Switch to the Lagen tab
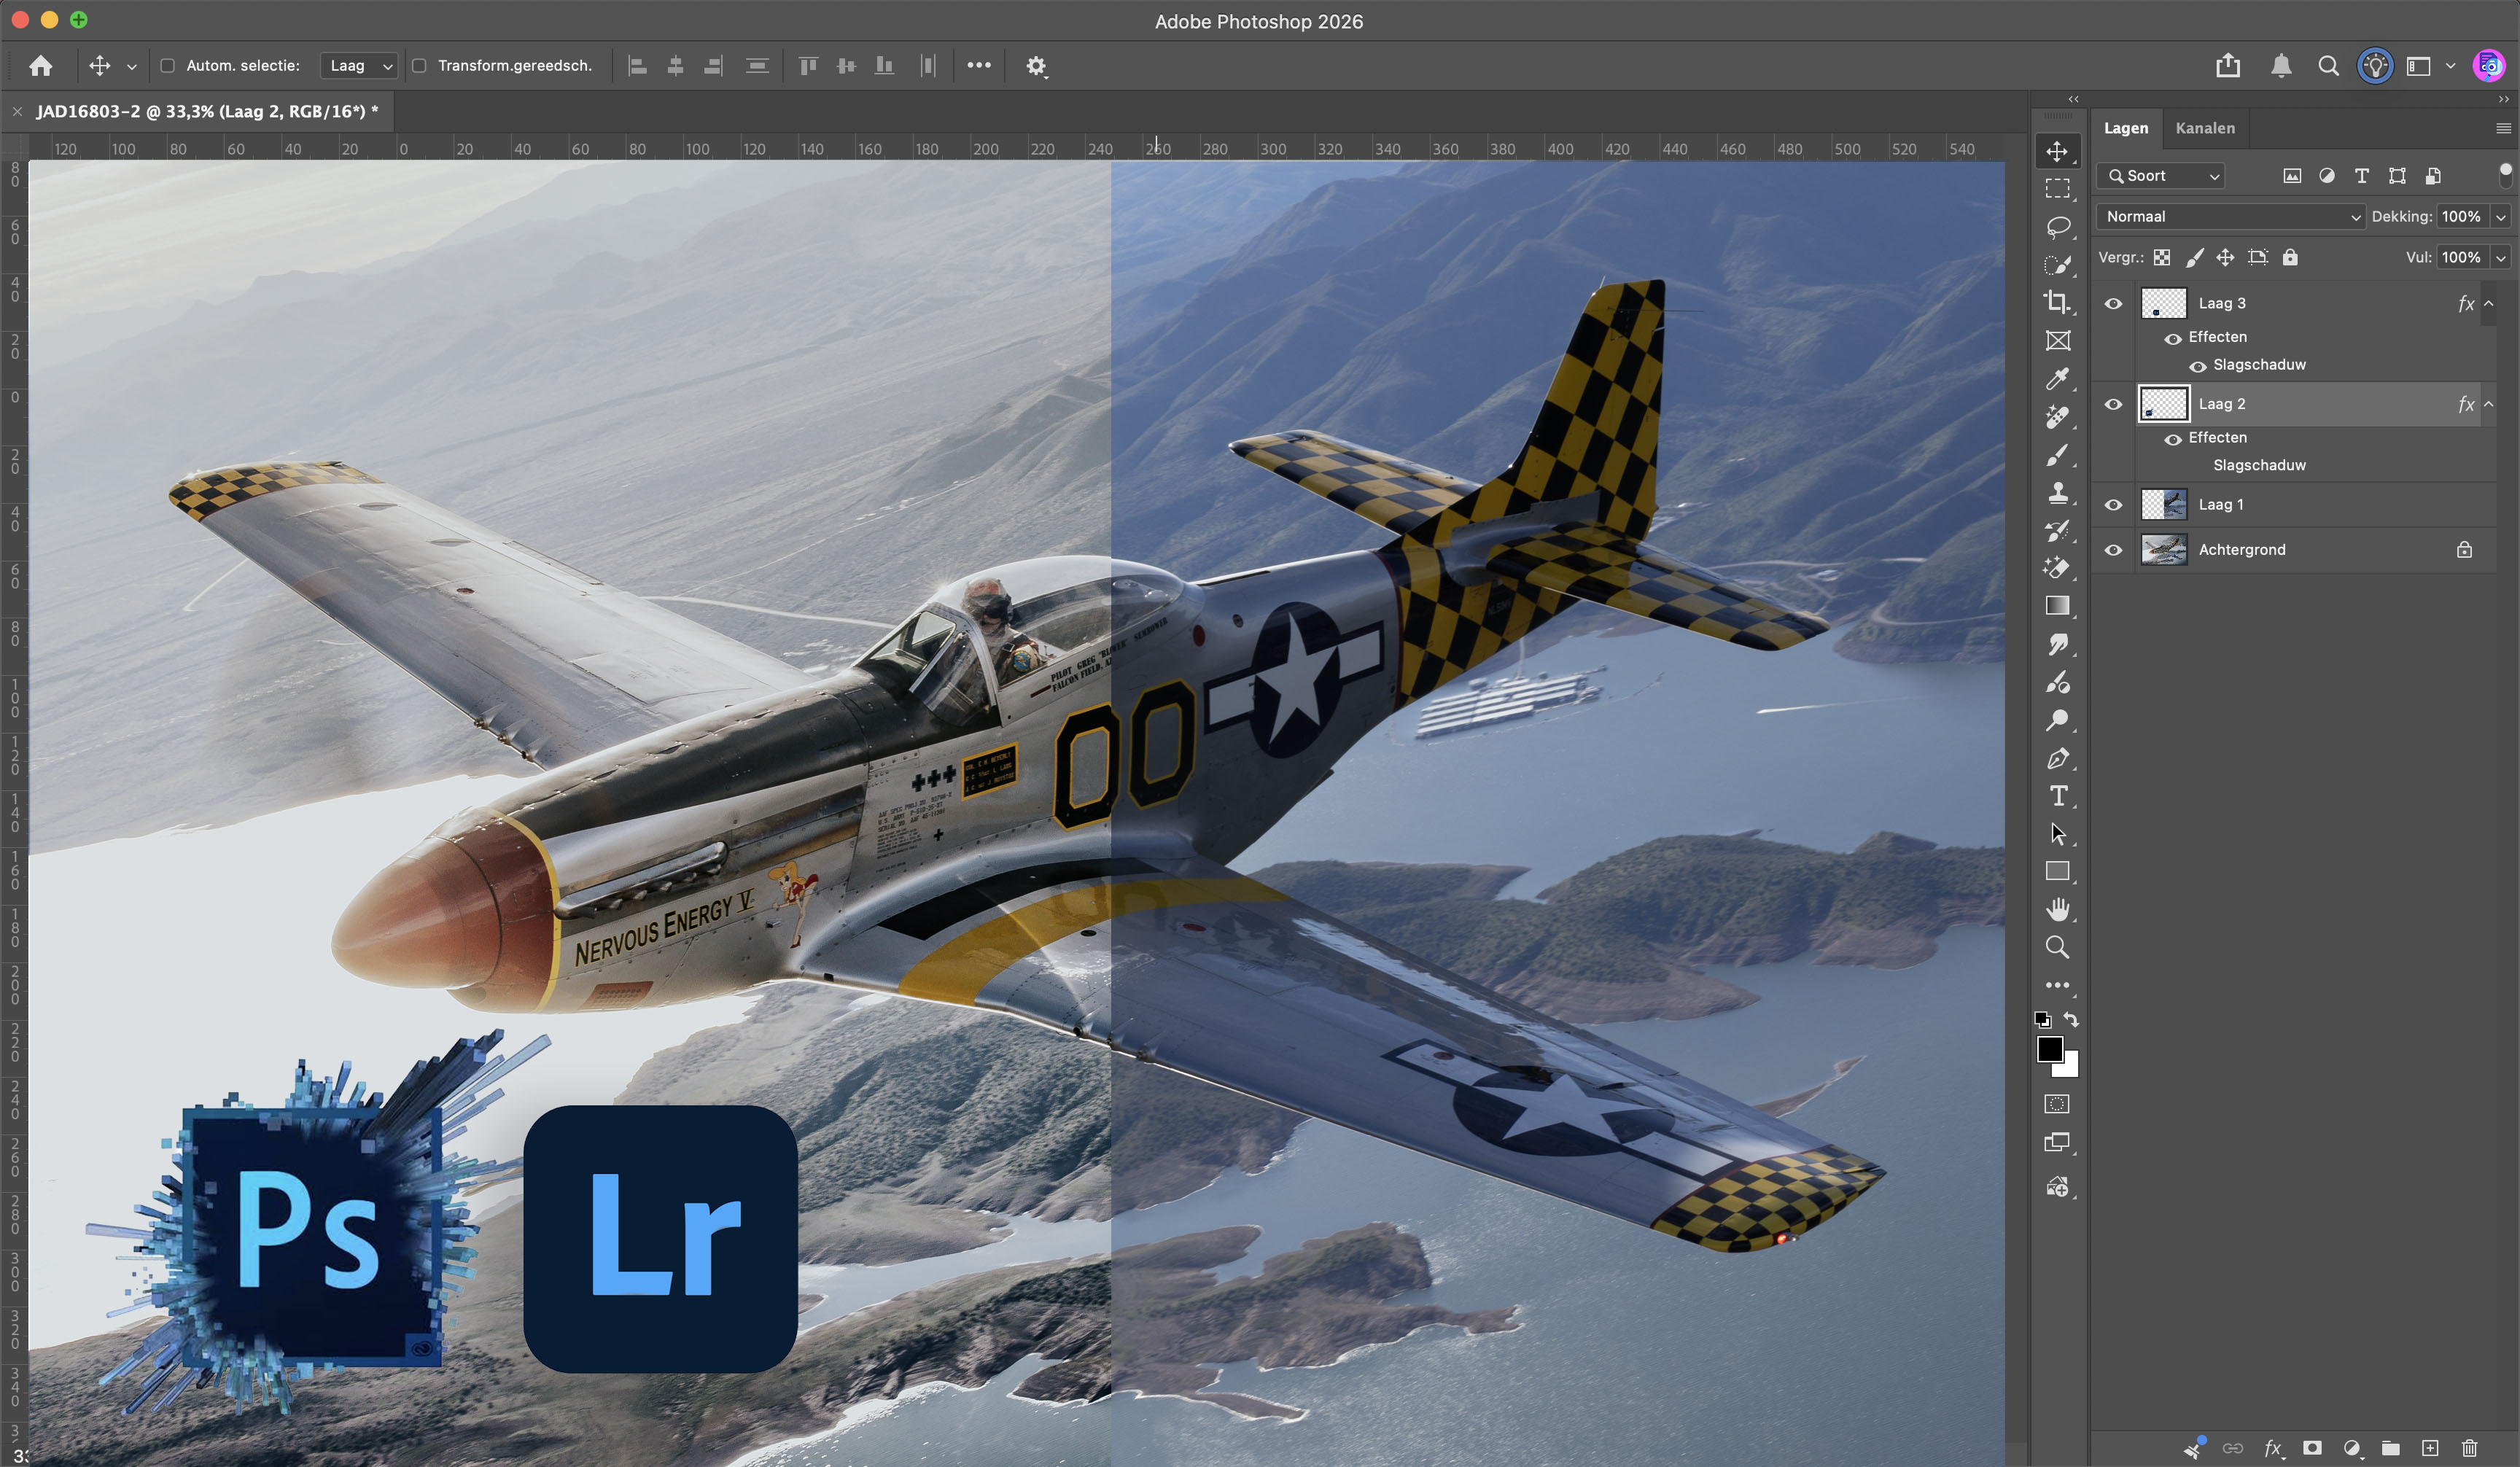The image size is (2520, 1467). click(x=2125, y=128)
